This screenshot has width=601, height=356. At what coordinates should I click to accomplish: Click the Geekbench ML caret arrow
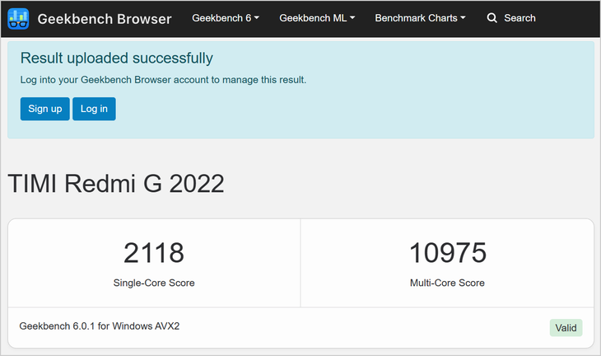(x=352, y=17)
